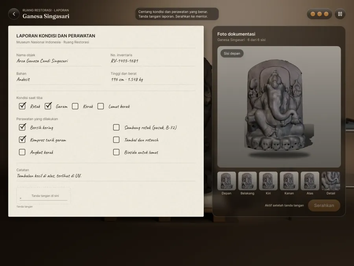Uncheck Kompres tarik garam treatment

coord(22,140)
